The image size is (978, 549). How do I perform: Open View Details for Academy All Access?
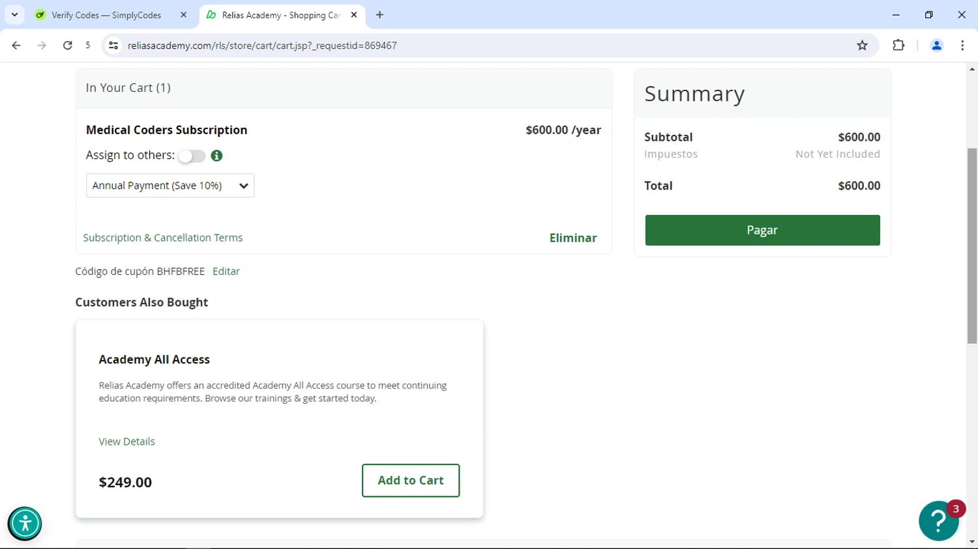[126, 442]
